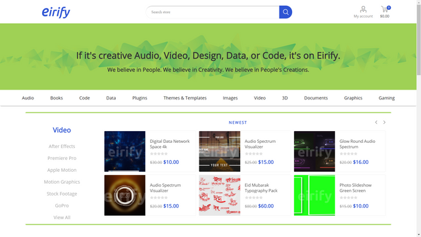Open the Gaming category
The image size is (421, 237).
(x=387, y=98)
